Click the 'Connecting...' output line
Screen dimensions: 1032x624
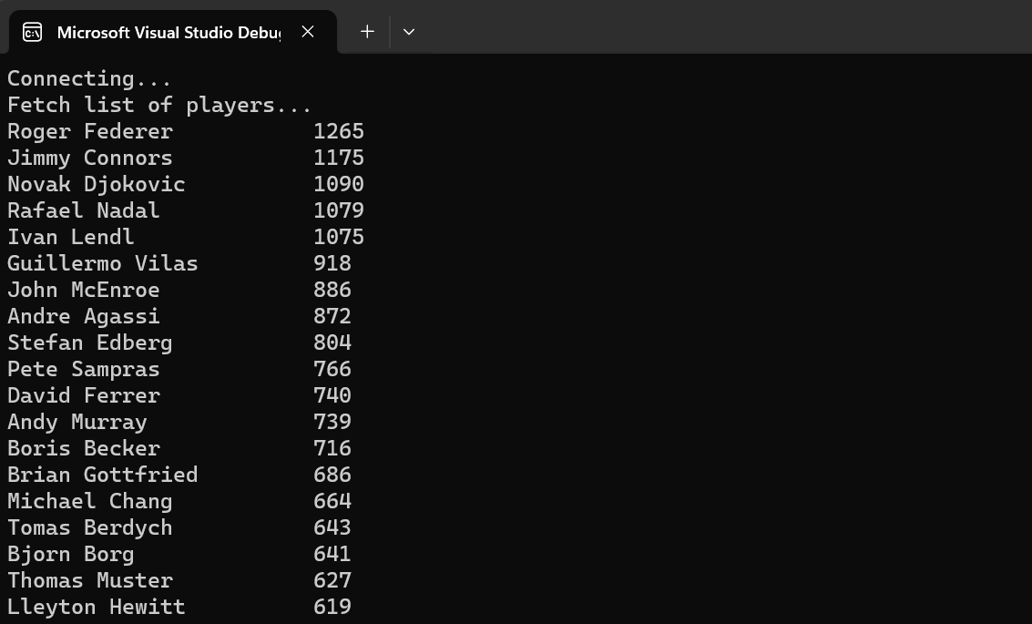[x=89, y=78]
